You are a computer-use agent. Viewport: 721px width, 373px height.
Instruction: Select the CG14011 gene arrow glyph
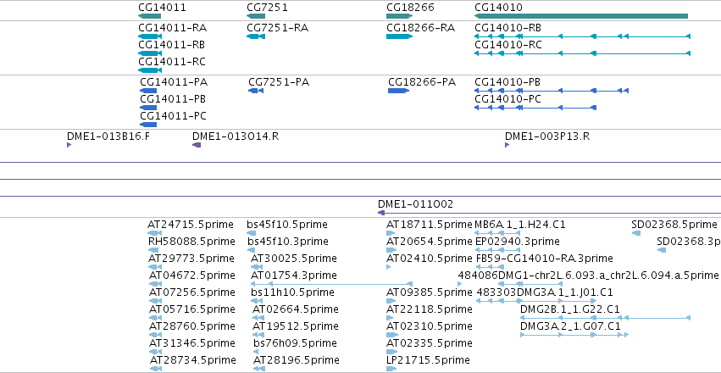click(149, 16)
